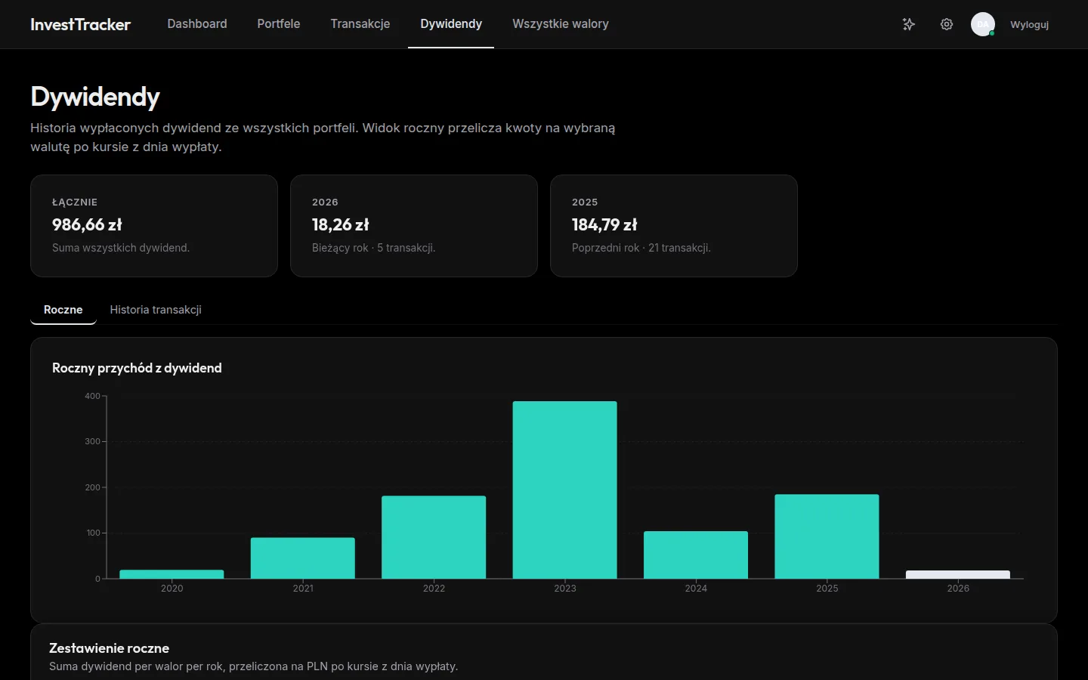This screenshot has height=680, width=1088.
Task: Log out with the Wyloguj button
Action: click(x=1029, y=24)
